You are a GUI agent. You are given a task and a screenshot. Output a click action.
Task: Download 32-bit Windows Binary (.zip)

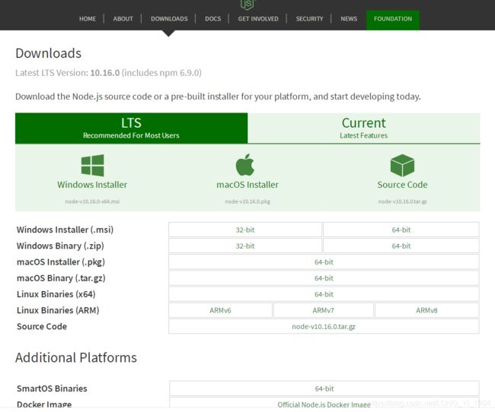[245, 246]
